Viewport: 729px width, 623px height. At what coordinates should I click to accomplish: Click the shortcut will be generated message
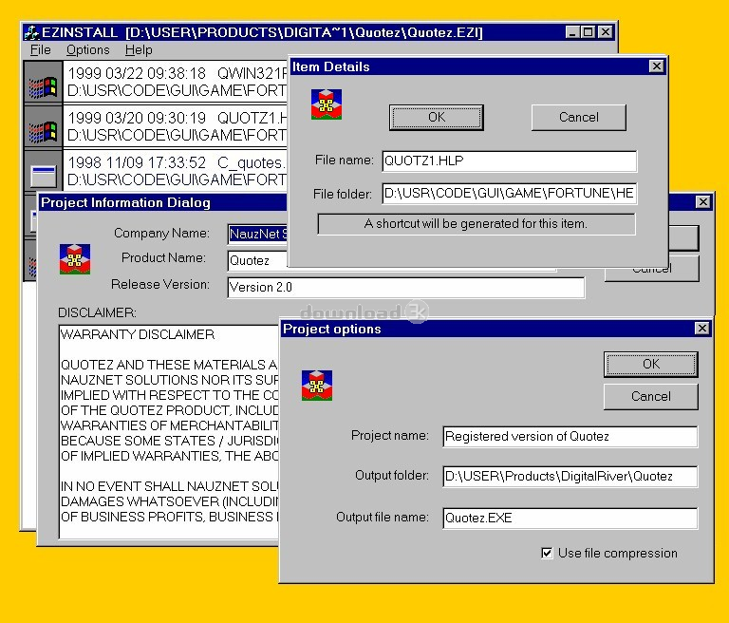[477, 224]
